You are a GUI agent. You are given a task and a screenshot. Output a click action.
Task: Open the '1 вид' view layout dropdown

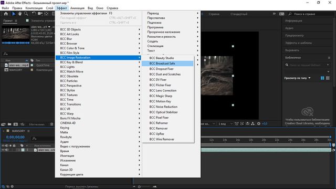pyautogui.click(x=225, y=124)
